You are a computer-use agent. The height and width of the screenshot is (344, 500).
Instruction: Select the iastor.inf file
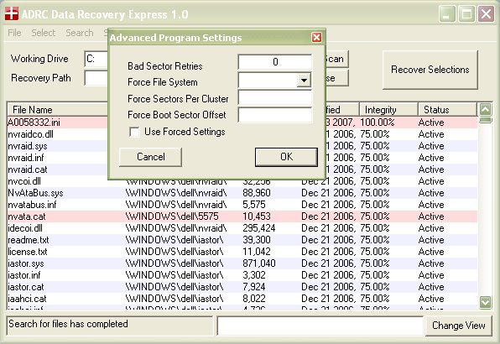pyautogui.click(x=24, y=275)
